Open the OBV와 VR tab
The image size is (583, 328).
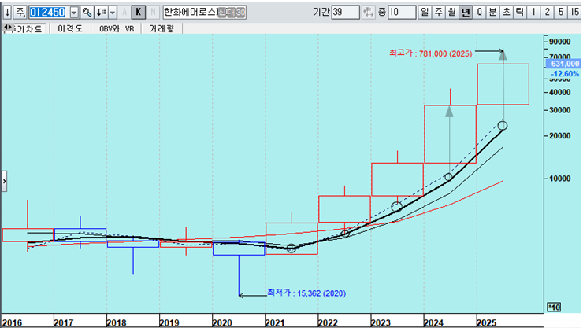pos(117,28)
